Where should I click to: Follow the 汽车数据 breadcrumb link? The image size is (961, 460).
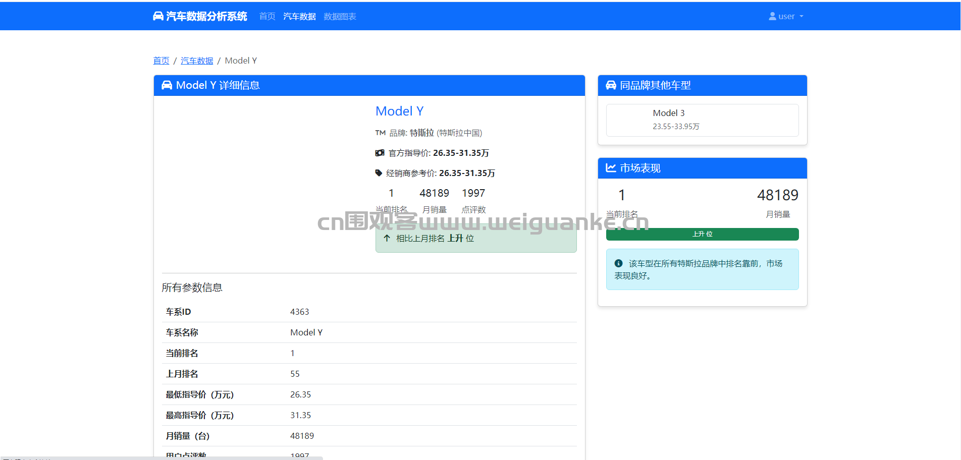pyautogui.click(x=197, y=61)
